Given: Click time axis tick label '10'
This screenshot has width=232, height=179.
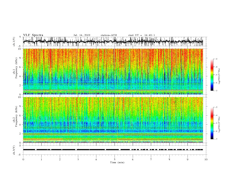Looking at the screenshot, I should [206, 159].
